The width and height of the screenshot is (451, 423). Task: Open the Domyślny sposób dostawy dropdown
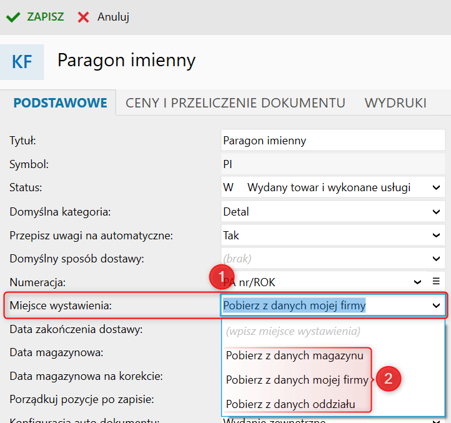436,259
